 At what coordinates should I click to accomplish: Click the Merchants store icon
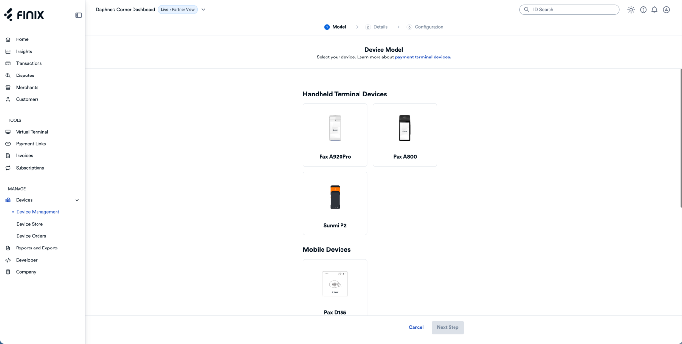pyautogui.click(x=8, y=88)
